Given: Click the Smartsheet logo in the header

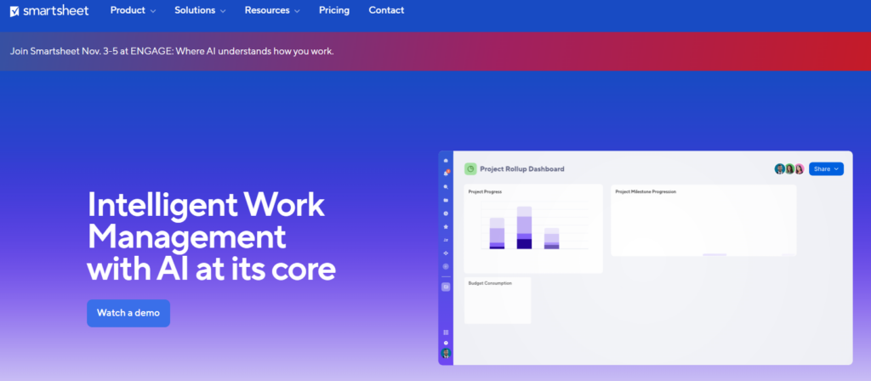Looking at the screenshot, I should pos(49,10).
